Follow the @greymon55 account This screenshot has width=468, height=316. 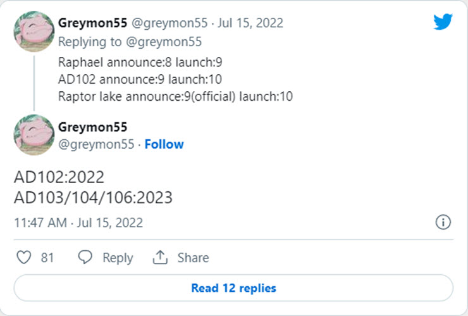[x=164, y=144]
